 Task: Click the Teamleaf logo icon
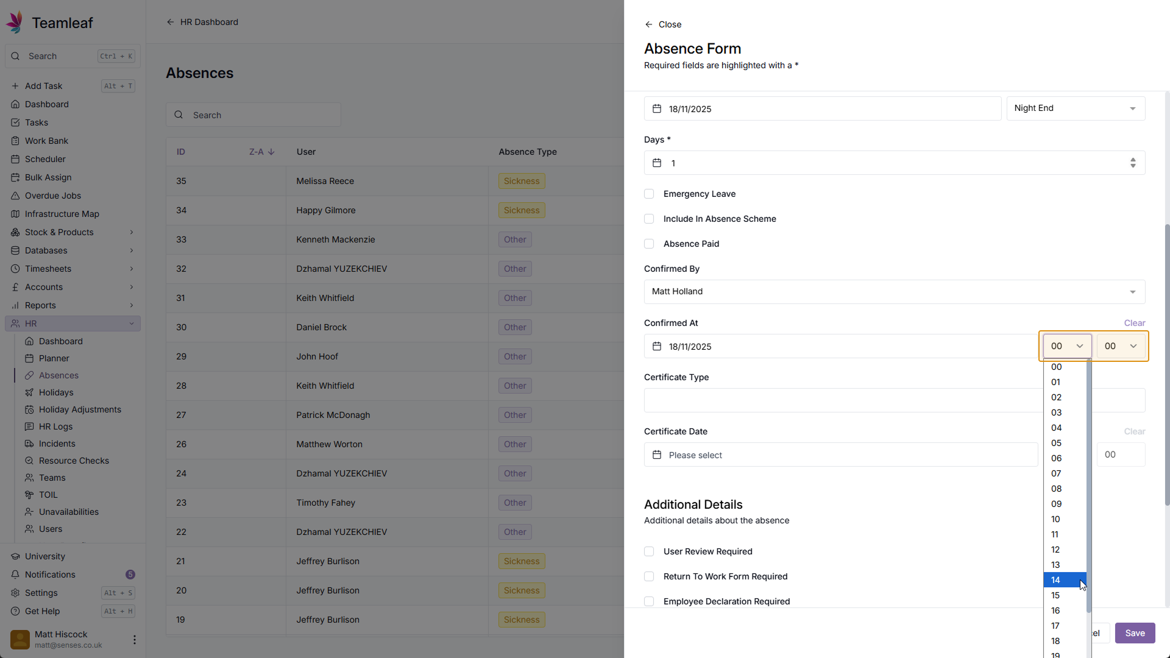click(15, 23)
